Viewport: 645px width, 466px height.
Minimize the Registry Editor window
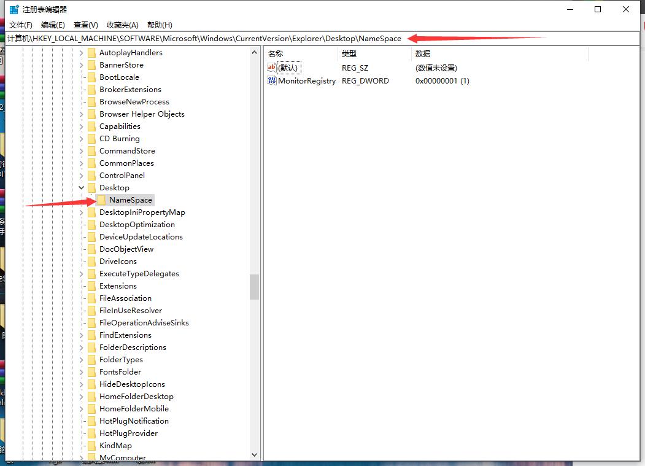point(570,9)
